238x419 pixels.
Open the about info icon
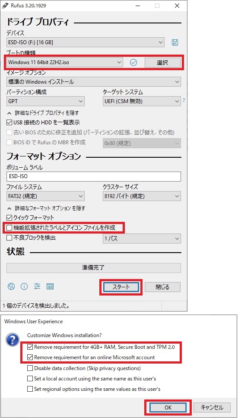24,286
